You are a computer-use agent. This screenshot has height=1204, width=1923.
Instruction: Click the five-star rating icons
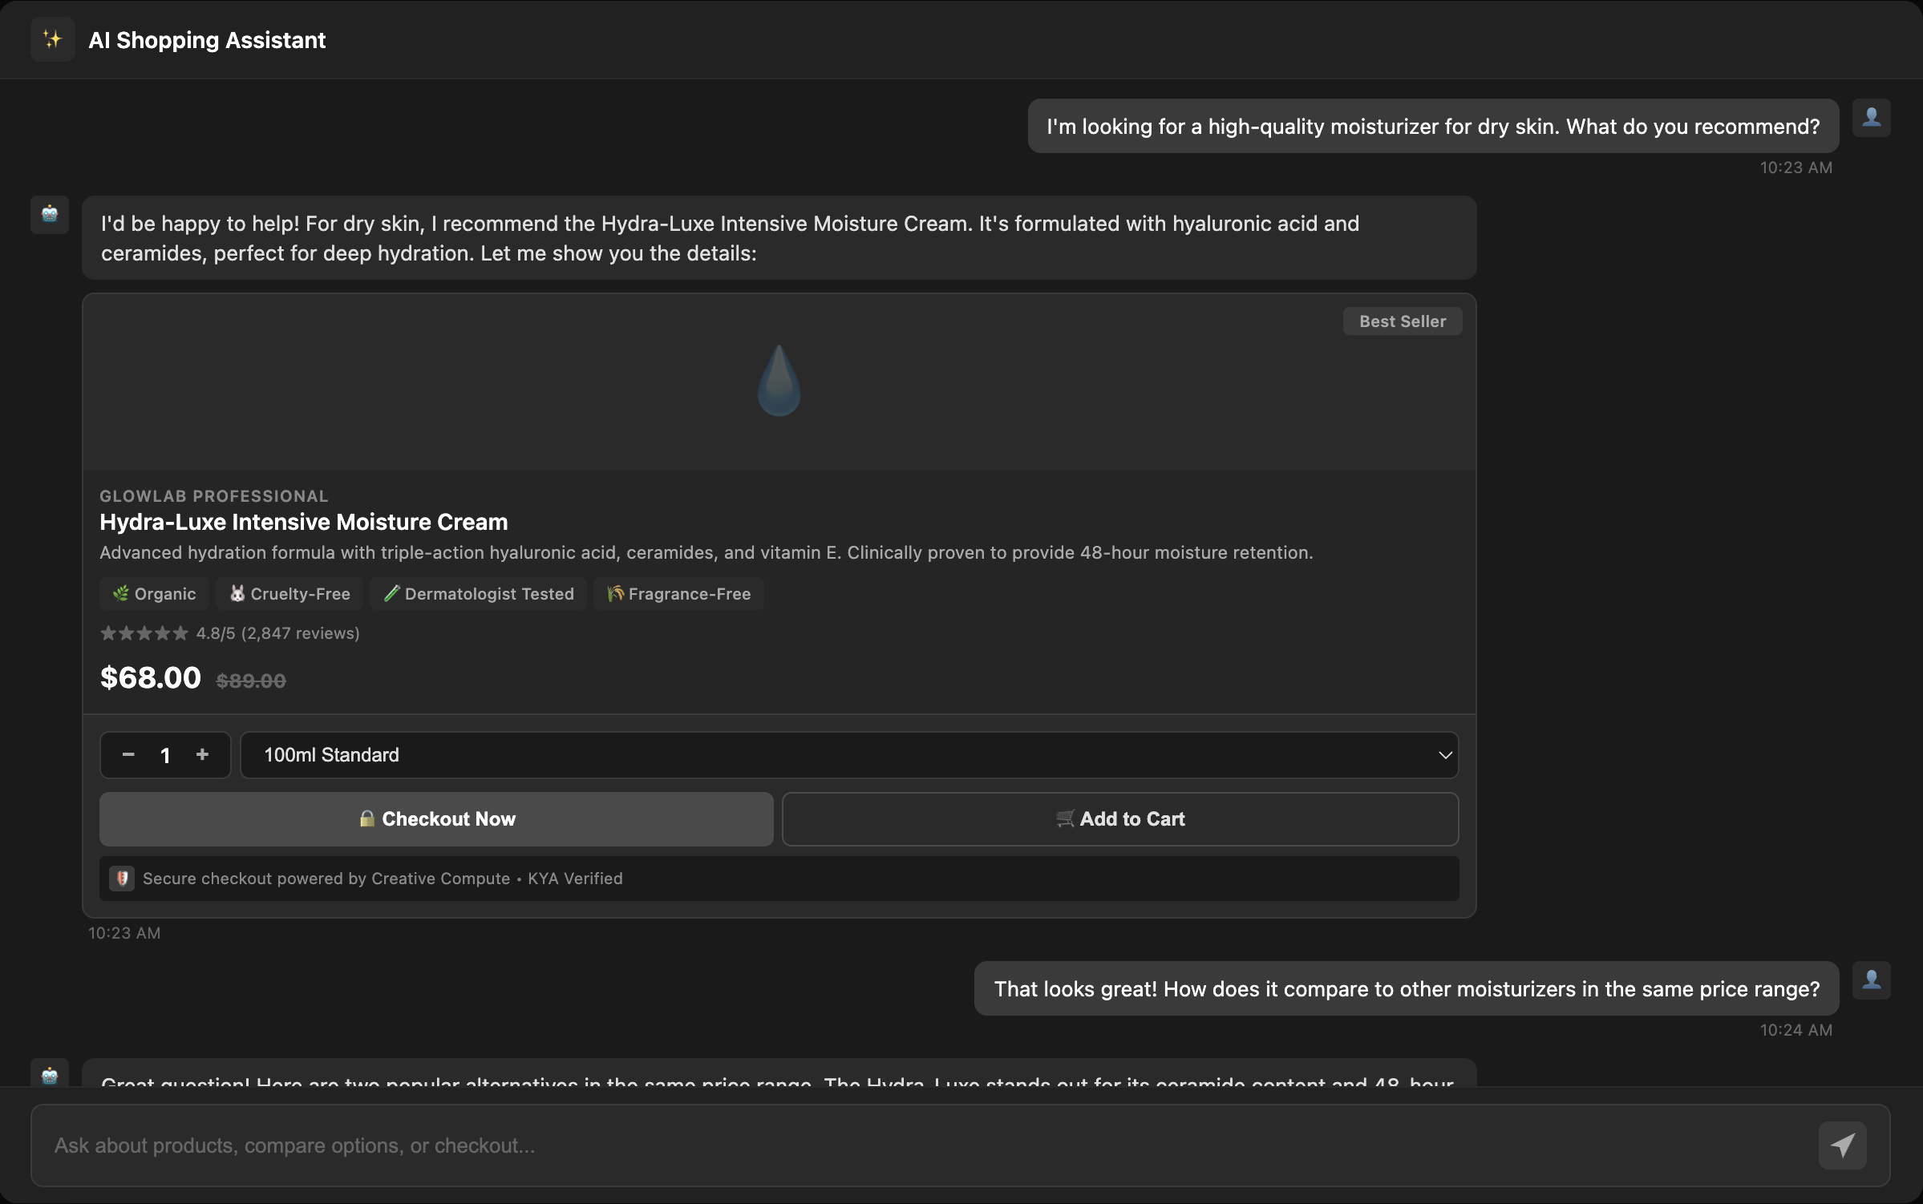pos(144,632)
